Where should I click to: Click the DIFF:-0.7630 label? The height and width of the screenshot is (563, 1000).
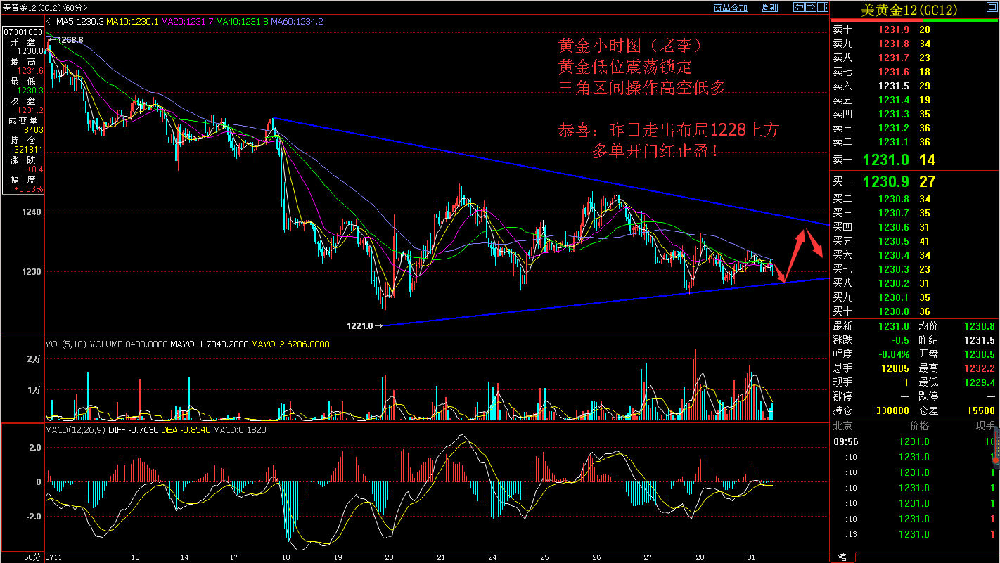click(132, 429)
